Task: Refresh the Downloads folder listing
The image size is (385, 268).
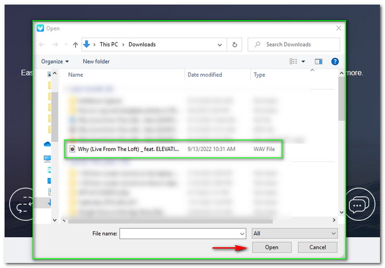Action: point(235,44)
